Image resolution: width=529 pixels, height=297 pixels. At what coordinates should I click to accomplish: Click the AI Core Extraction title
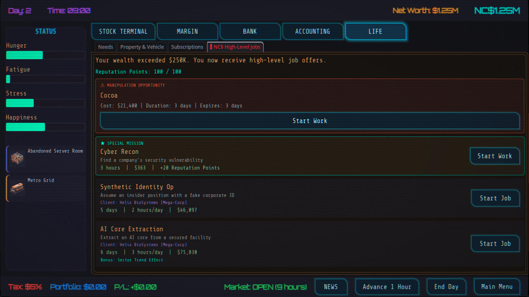point(132,229)
